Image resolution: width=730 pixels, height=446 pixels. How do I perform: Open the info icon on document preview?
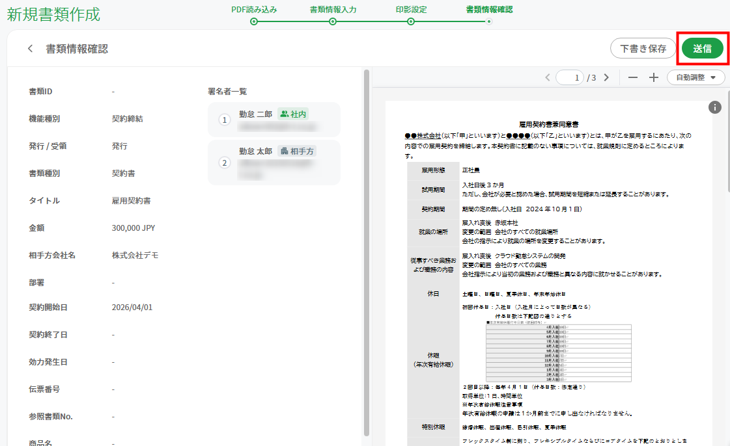[x=714, y=107]
